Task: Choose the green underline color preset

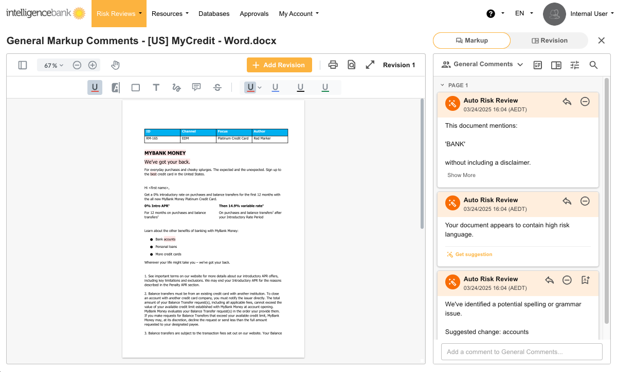Action: pos(325,88)
